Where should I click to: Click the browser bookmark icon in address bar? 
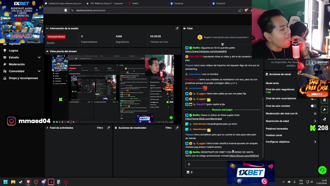[x=65, y=10]
